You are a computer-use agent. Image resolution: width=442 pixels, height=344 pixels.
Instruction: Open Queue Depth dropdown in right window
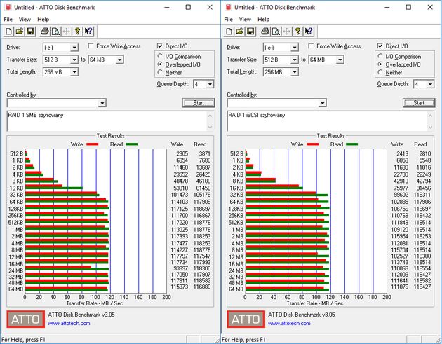[431, 84]
